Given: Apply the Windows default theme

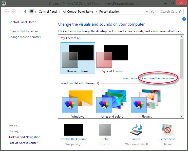Looking at the screenshot, I should (78, 104).
